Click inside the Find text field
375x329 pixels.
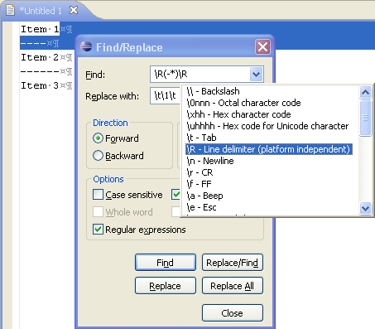[200, 75]
